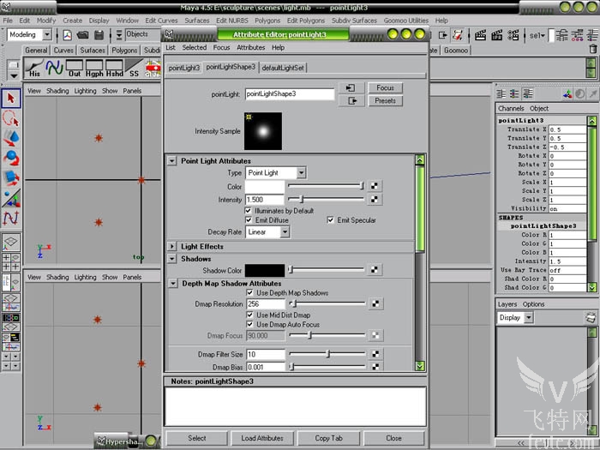
Task: Open the Lighting menu of the top view
Action: tap(86, 91)
